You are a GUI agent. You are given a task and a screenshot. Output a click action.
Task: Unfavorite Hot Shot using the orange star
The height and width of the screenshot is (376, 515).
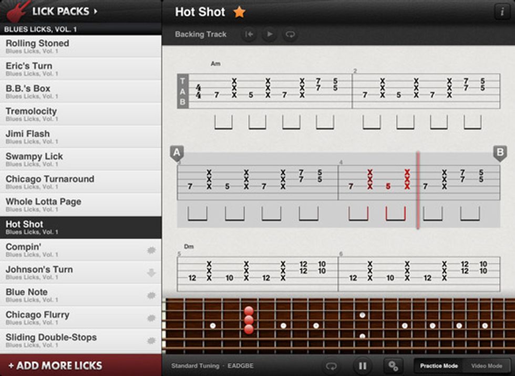tap(239, 12)
